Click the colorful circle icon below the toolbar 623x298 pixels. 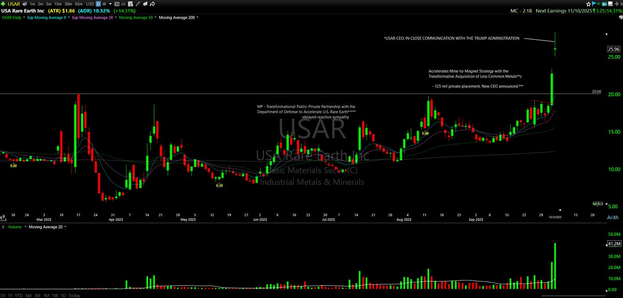coord(620,17)
